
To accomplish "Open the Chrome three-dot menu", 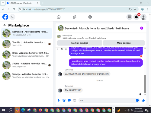I will [x=148, y=9].
